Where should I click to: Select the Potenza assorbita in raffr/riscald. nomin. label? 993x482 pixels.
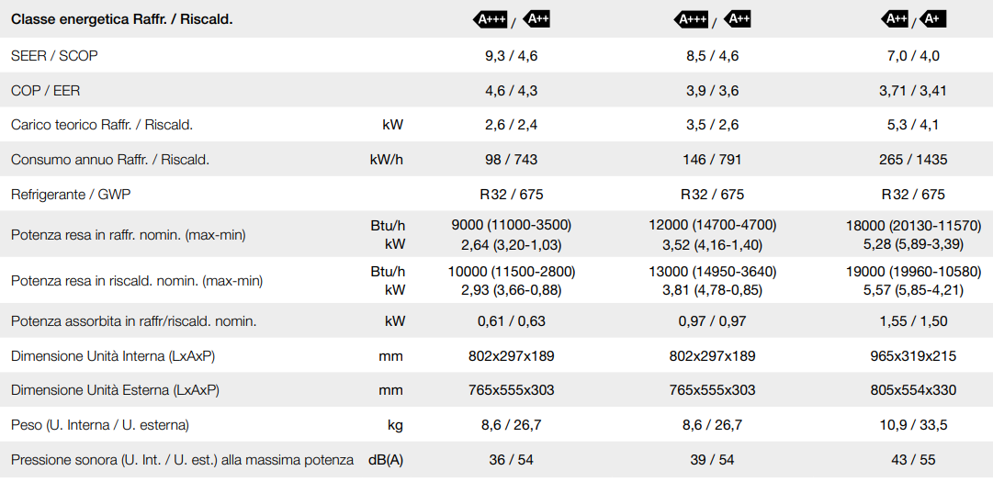(x=133, y=321)
